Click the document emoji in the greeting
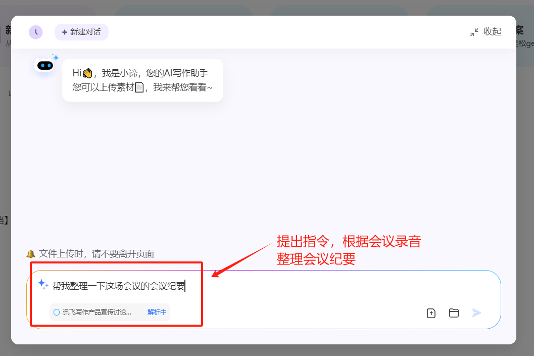The image size is (534, 356). pyautogui.click(x=139, y=88)
